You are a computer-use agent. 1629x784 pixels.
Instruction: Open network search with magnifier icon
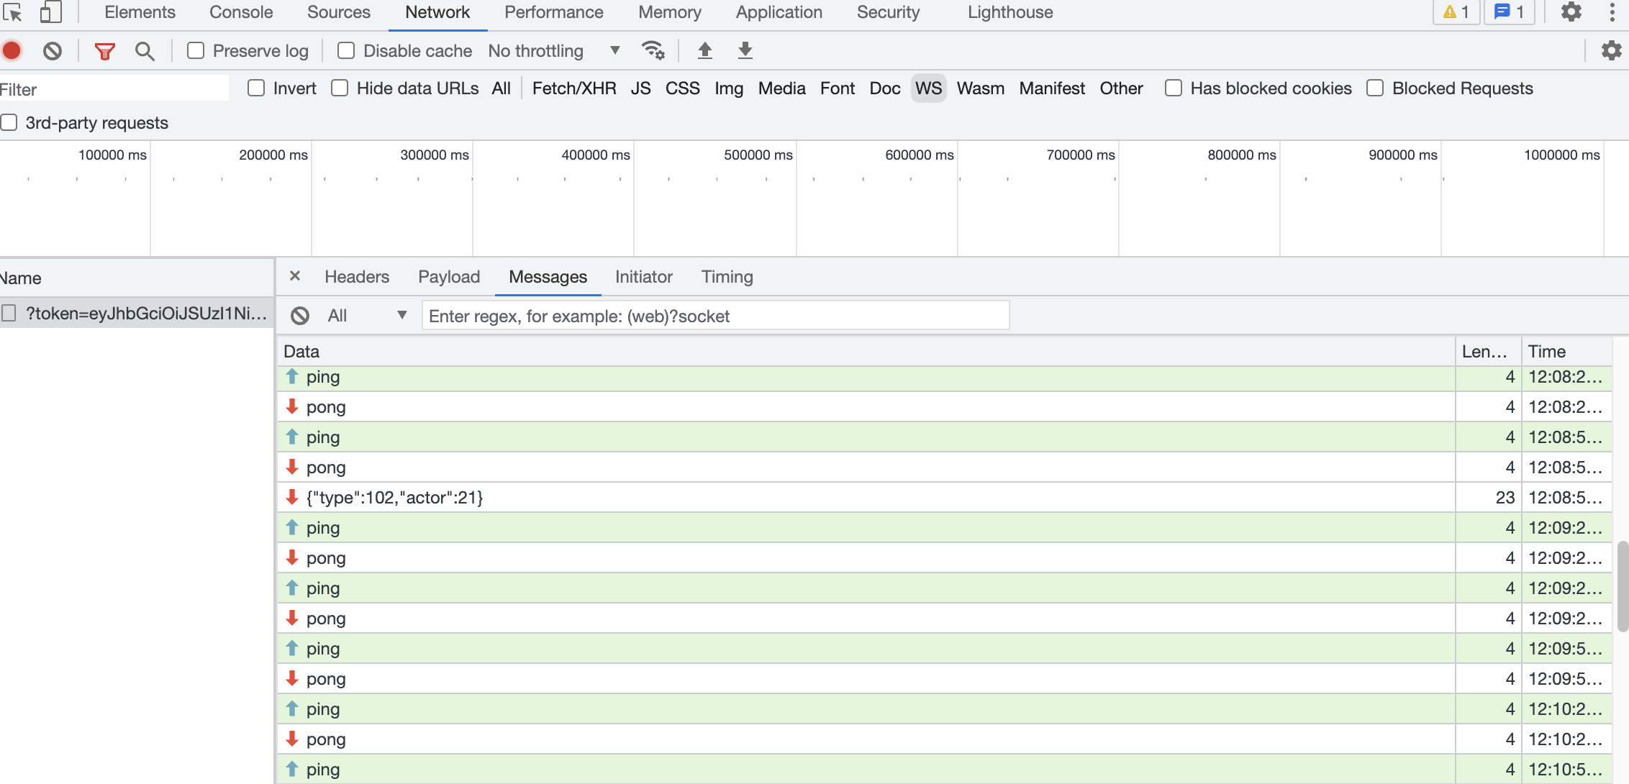[145, 51]
